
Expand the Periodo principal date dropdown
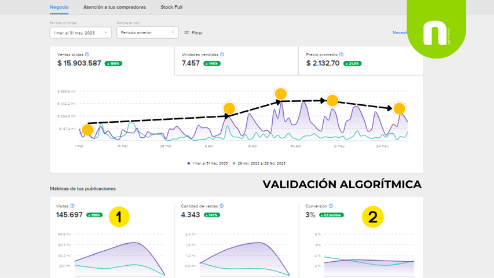80,32
